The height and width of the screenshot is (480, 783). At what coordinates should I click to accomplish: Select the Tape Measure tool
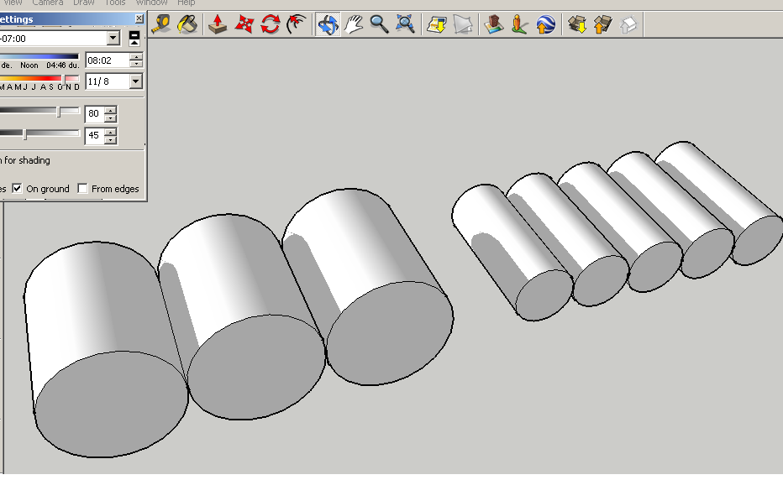click(161, 24)
